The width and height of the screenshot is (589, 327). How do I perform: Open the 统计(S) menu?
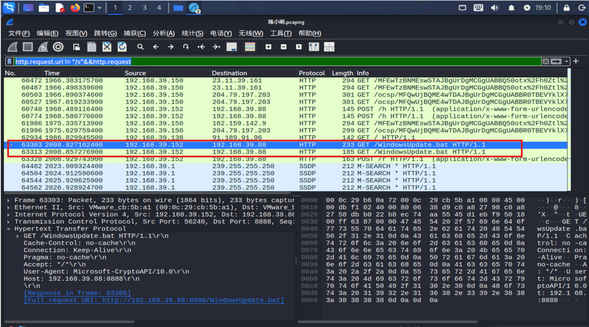(192, 33)
